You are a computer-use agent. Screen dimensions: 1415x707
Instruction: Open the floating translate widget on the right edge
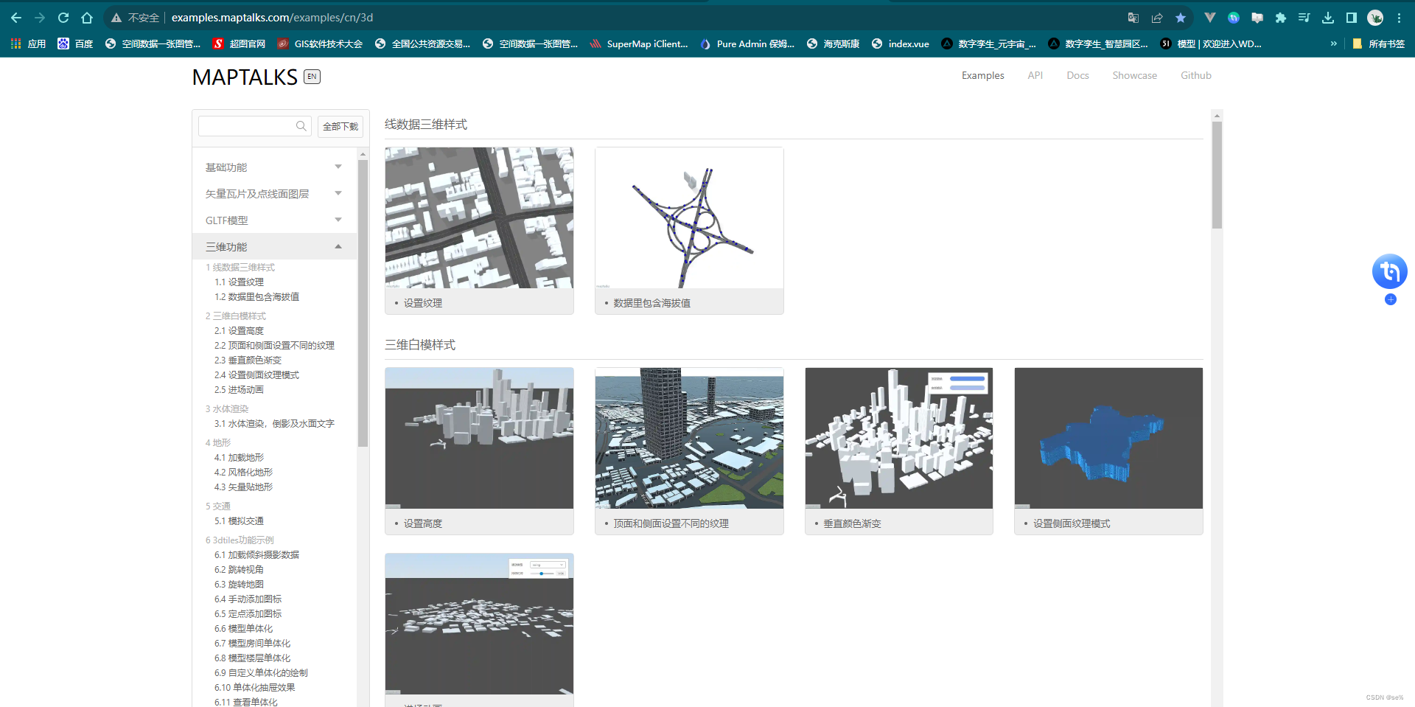click(x=1391, y=271)
